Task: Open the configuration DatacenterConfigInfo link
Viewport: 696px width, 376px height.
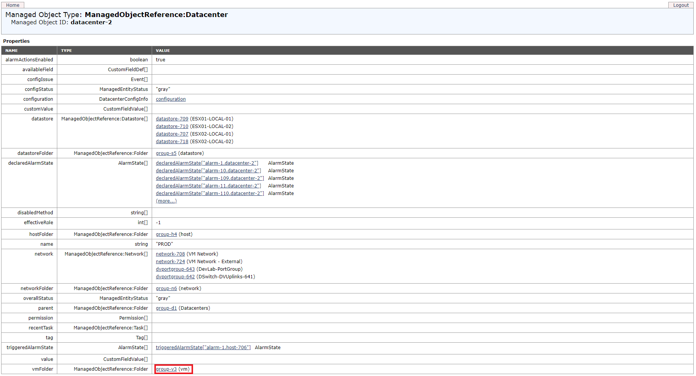Action: 170,99
